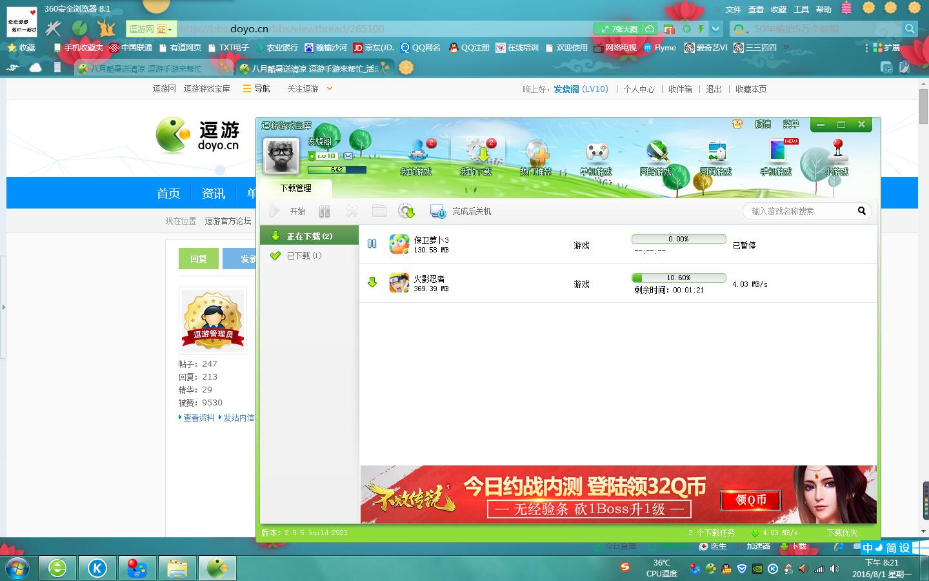
Task: Click the 火影忍者 game icon
Action: pos(399,283)
